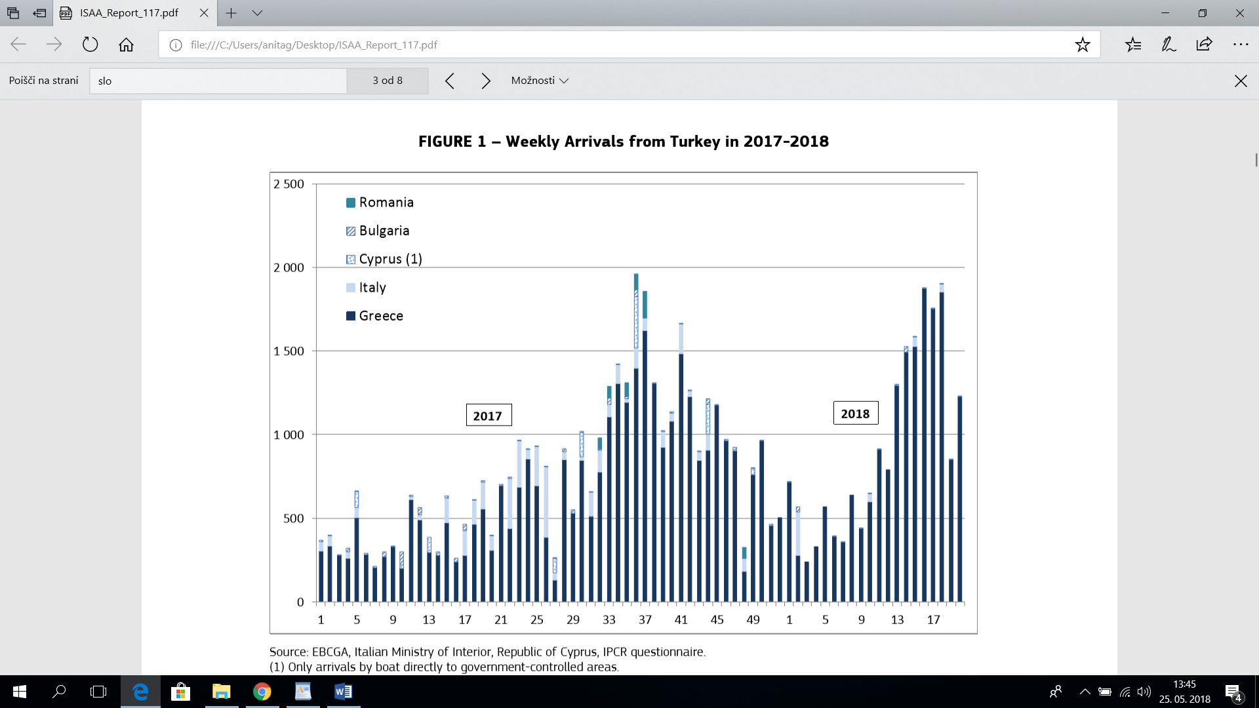Click the Refresh page icon
This screenshot has width=1259, height=708.
tap(90, 45)
